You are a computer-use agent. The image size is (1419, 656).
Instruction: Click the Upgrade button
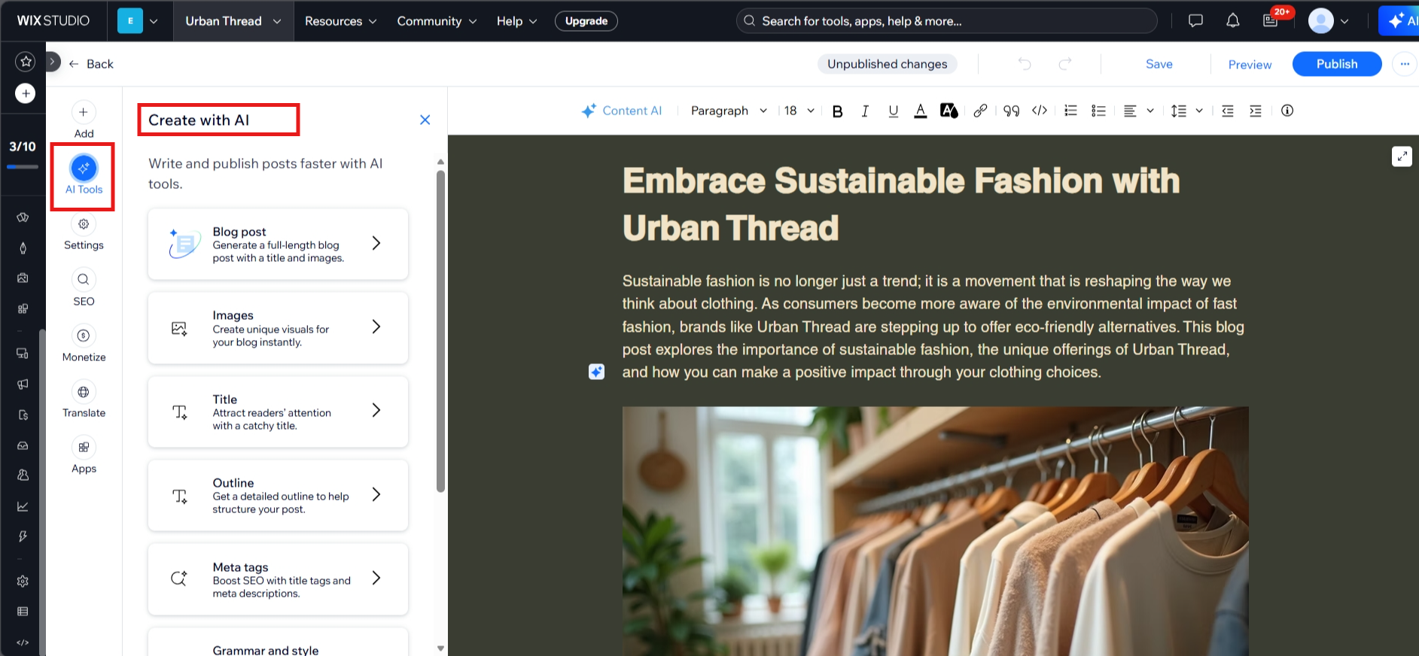(586, 21)
